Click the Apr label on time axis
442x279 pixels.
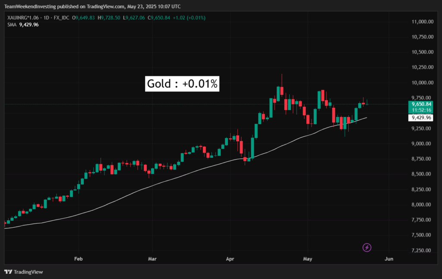pos(230,259)
